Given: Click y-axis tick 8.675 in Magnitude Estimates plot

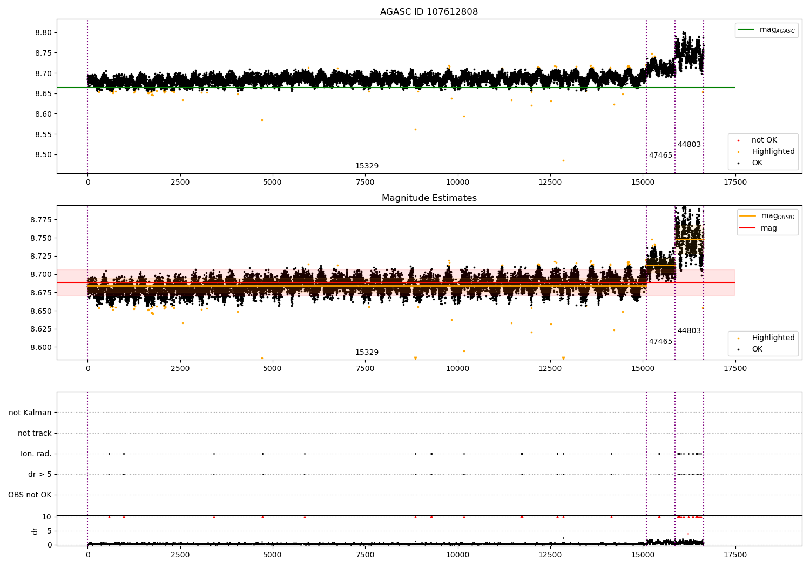Looking at the screenshot, I should (x=42, y=293).
